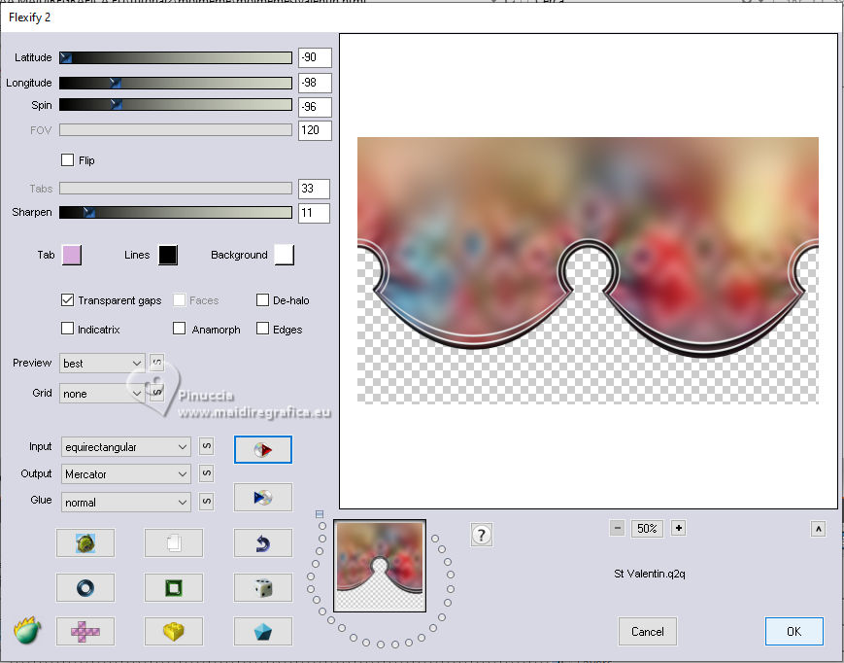
Task: Open the Output Mercator dropdown
Action: 126,474
